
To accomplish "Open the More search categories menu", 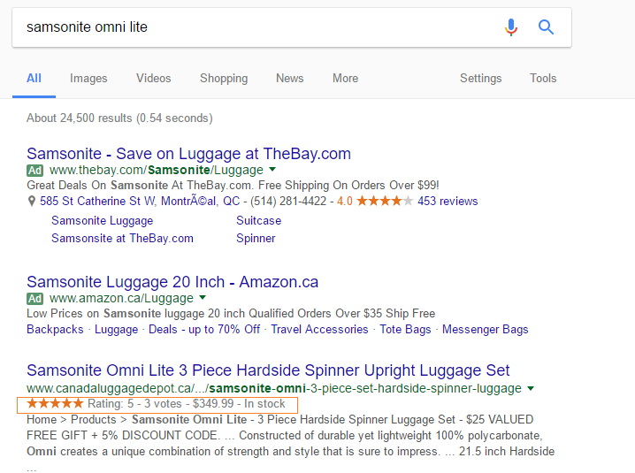I will tap(345, 79).
